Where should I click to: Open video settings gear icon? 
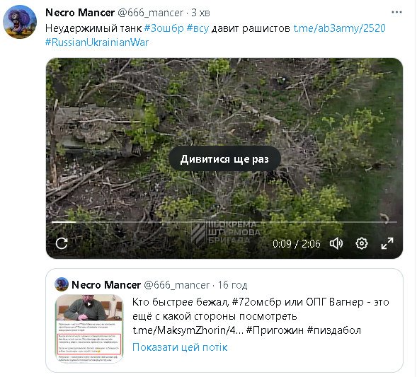(361, 243)
